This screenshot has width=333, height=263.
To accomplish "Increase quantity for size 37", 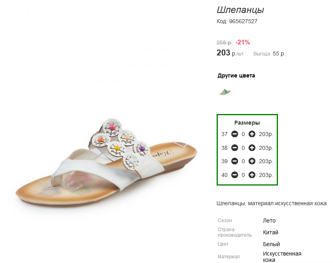I will click(x=252, y=134).
